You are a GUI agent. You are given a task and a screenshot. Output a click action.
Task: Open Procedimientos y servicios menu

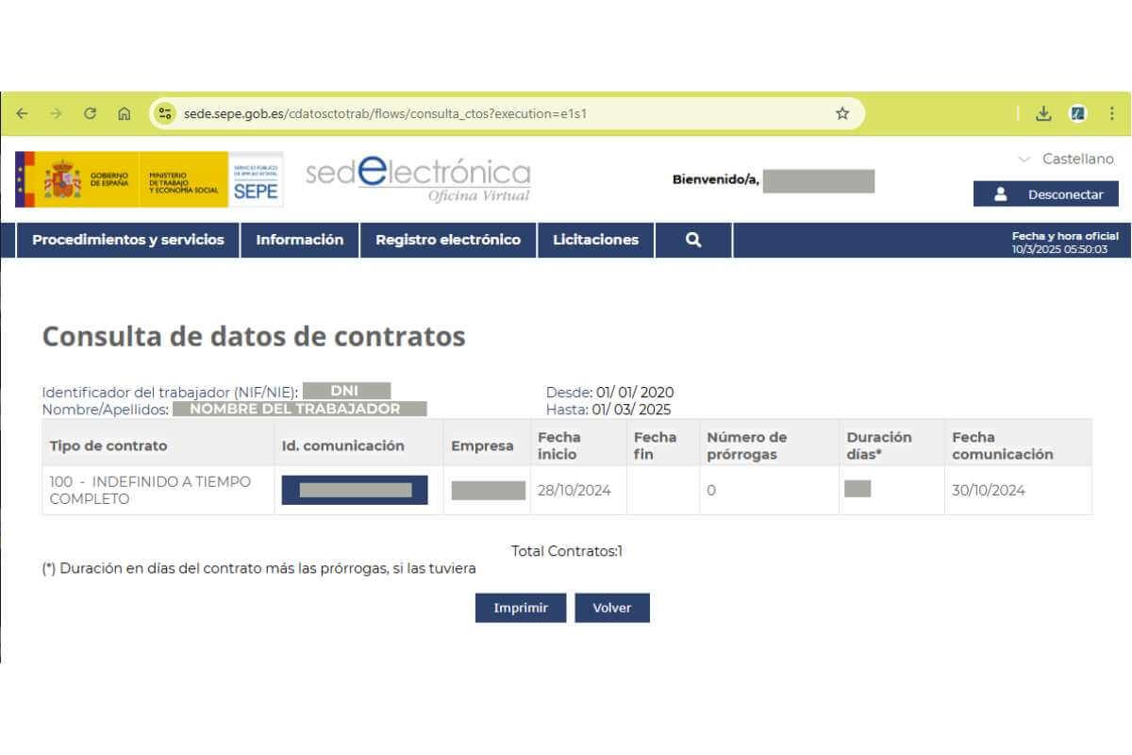coord(128,240)
